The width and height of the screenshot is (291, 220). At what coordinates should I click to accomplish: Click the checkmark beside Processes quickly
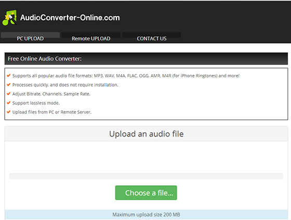[x=8, y=85]
